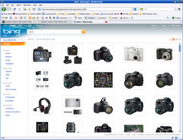The height and width of the screenshot is (140, 183).
Task: Click the green Back navigation button
Action: [x=4, y=9]
